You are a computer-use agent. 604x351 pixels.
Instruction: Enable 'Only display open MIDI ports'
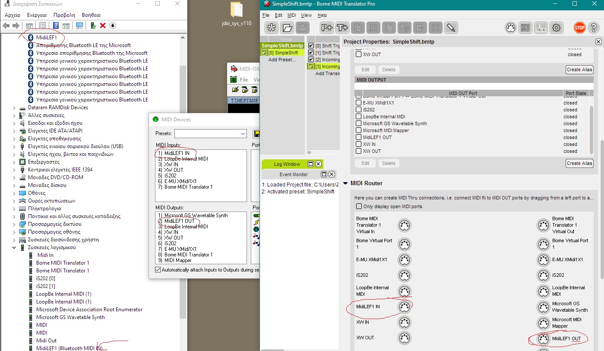coord(358,206)
